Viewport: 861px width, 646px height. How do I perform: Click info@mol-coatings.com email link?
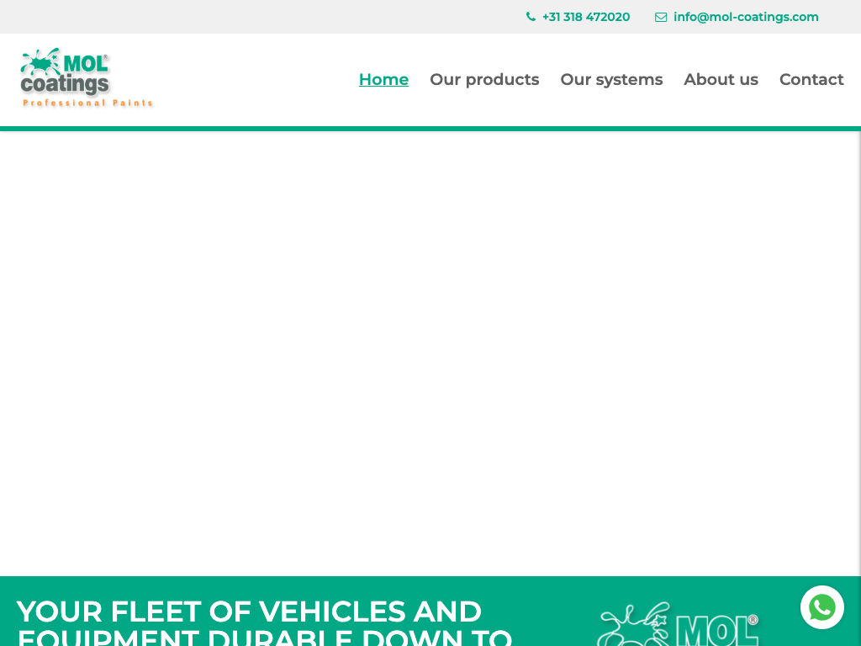click(745, 17)
